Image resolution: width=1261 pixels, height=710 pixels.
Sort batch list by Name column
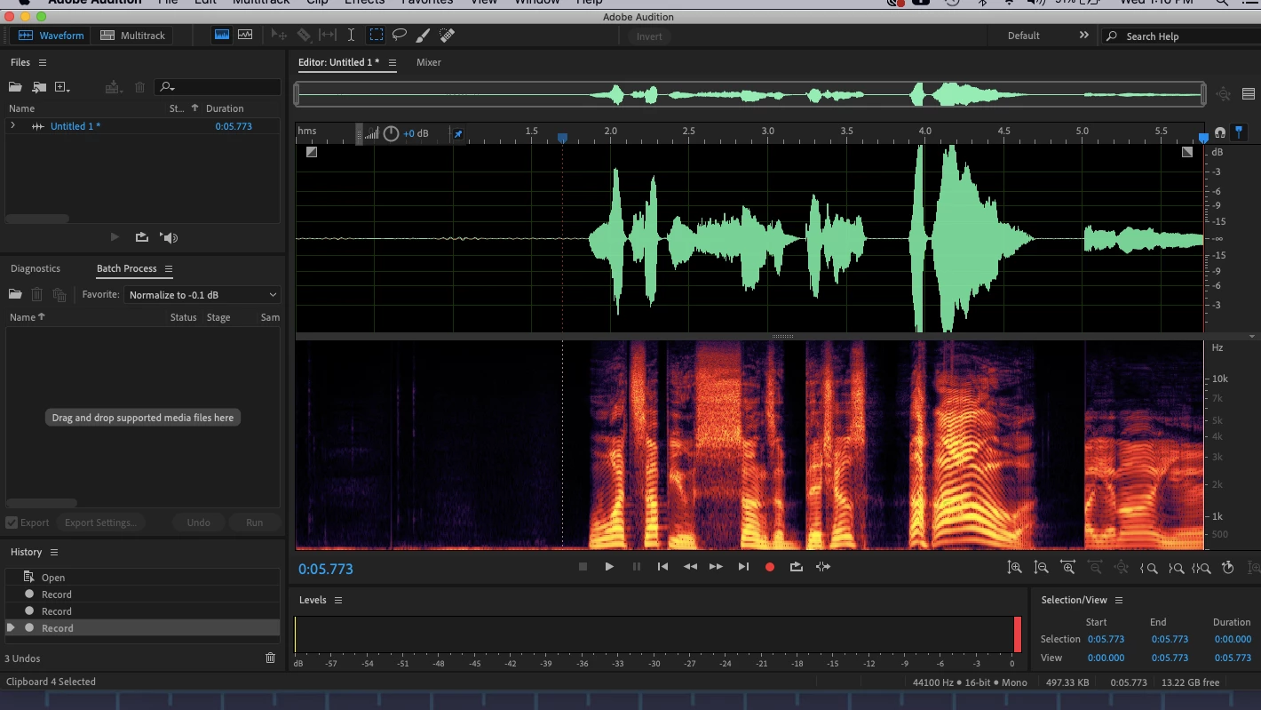tap(27, 317)
